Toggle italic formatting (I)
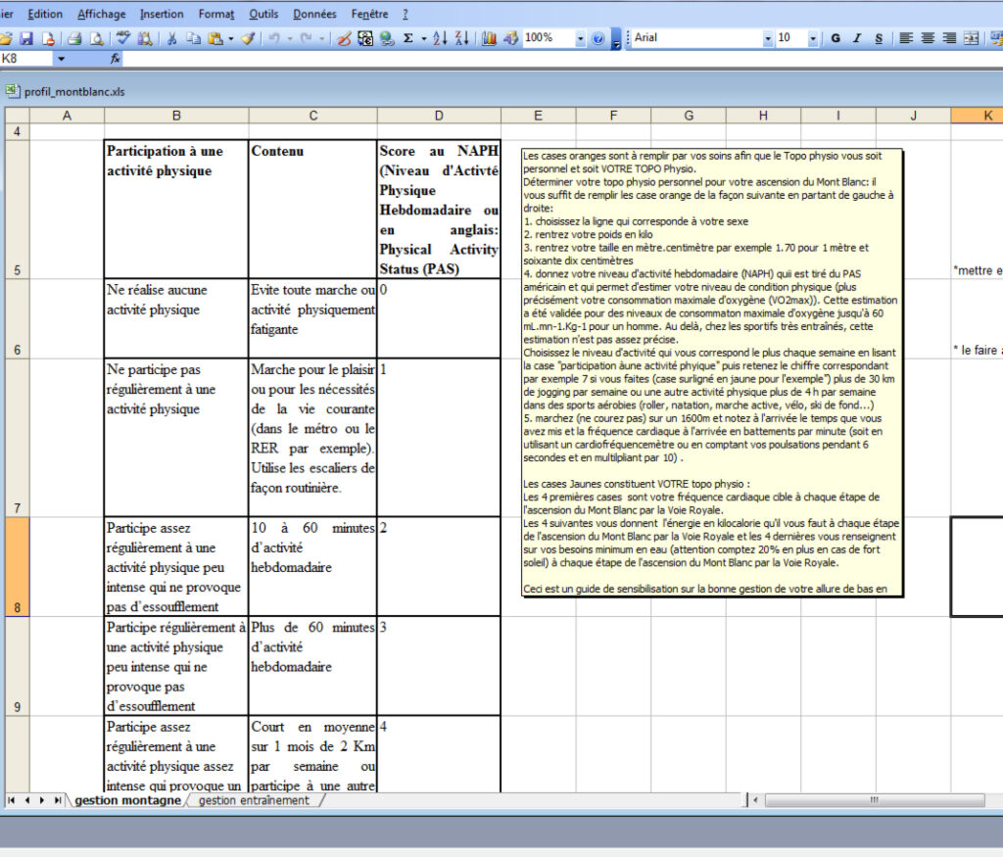This screenshot has width=1003, height=857. pos(857,38)
